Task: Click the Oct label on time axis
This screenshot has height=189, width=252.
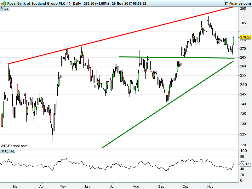Action: [x=185, y=186]
